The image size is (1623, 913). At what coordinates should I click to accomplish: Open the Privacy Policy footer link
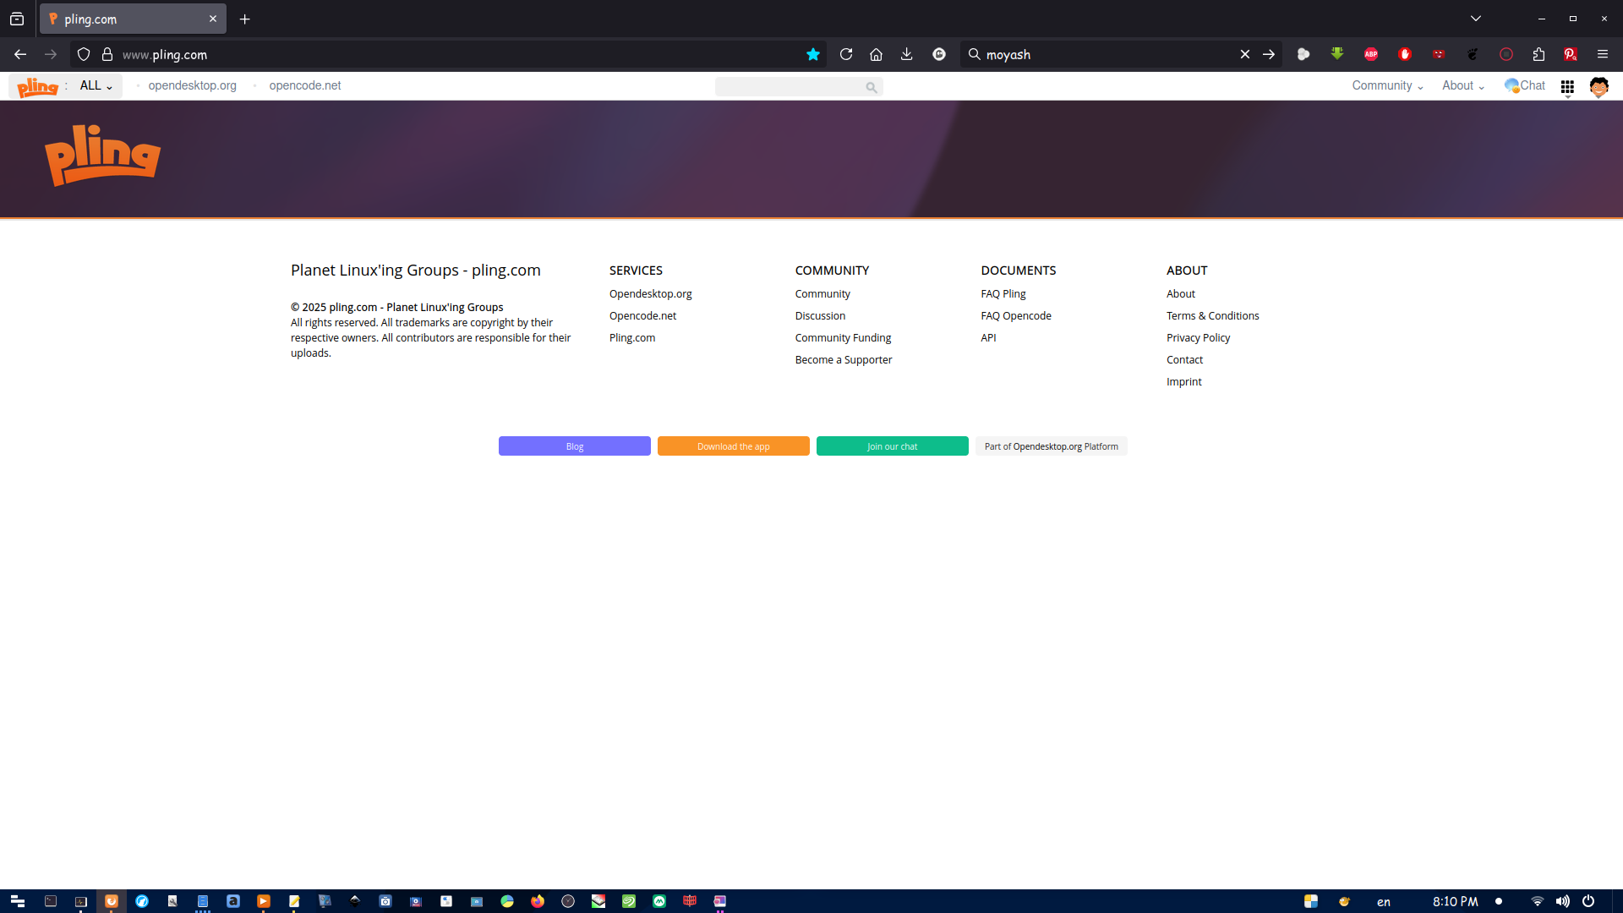coord(1198,338)
